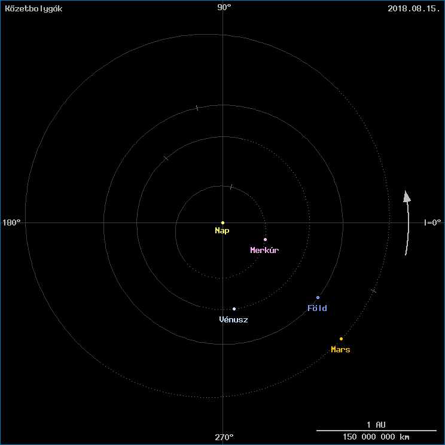The height and width of the screenshot is (445, 445).
Task: Click the '180°' axis label
Action: 11,222
